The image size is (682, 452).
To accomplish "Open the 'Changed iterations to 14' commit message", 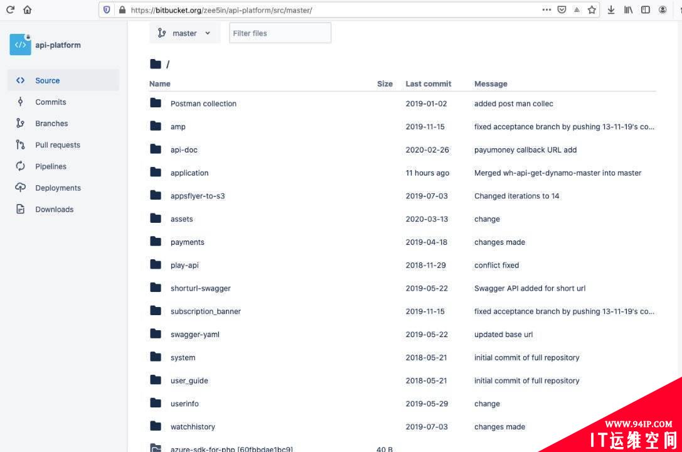I will click(x=516, y=196).
